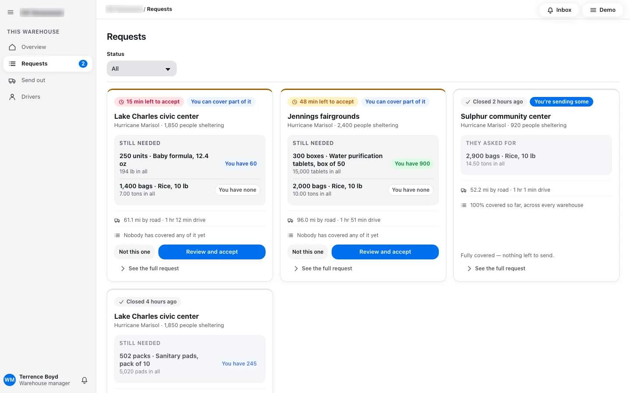Image resolution: width=630 pixels, height=393 pixels.
Task: Click the You have 245 sanitary pads tag
Action: 239,364
